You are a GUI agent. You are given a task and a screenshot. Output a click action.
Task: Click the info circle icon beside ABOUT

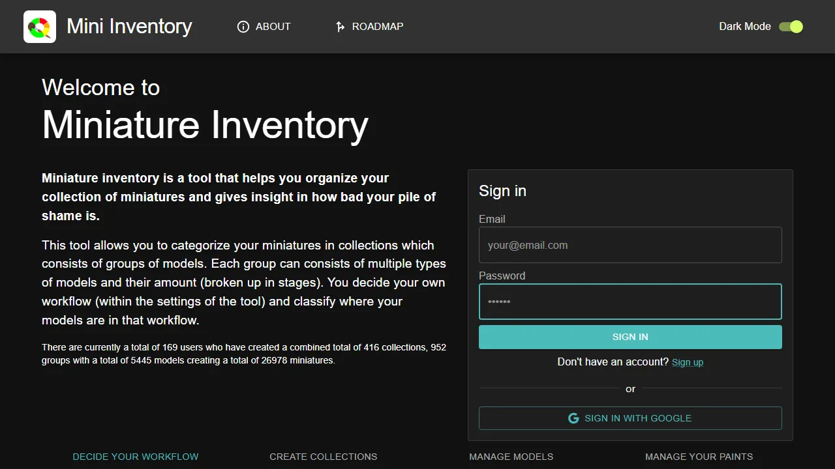point(243,27)
